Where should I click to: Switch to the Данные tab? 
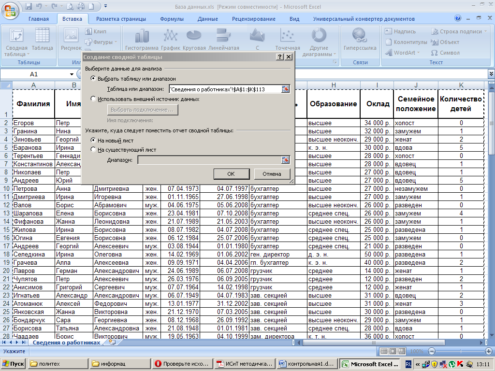point(208,19)
